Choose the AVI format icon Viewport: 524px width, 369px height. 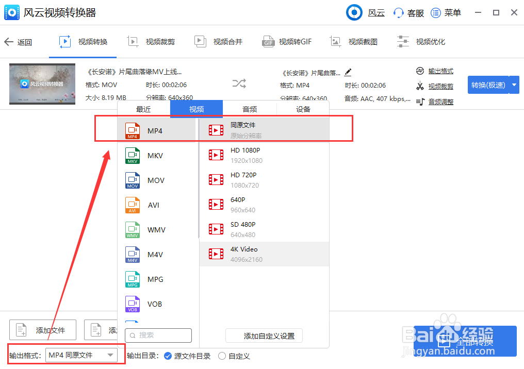(133, 205)
